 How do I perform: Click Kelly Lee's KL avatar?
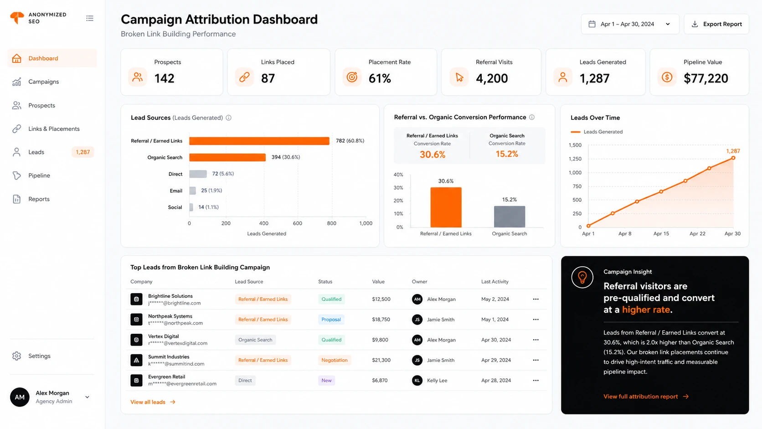pyautogui.click(x=417, y=380)
